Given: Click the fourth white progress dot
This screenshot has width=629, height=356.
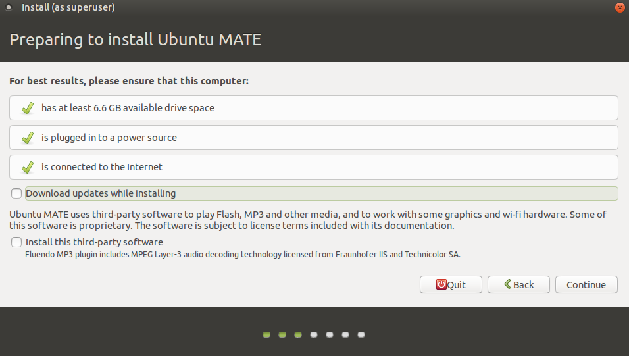Looking at the screenshot, I should coord(314,335).
